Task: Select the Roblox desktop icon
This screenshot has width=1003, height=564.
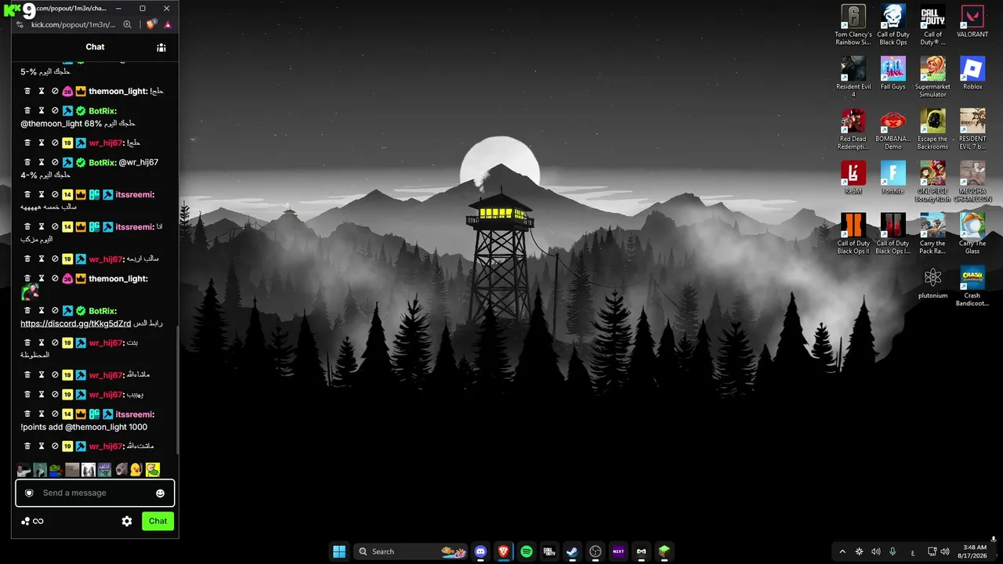Action: click(x=972, y=74)
